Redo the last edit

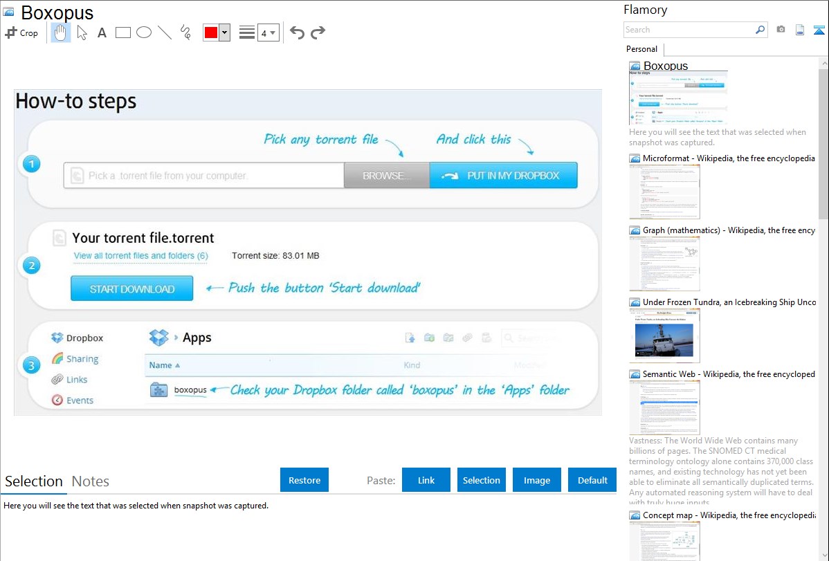[x=318, y=33]
